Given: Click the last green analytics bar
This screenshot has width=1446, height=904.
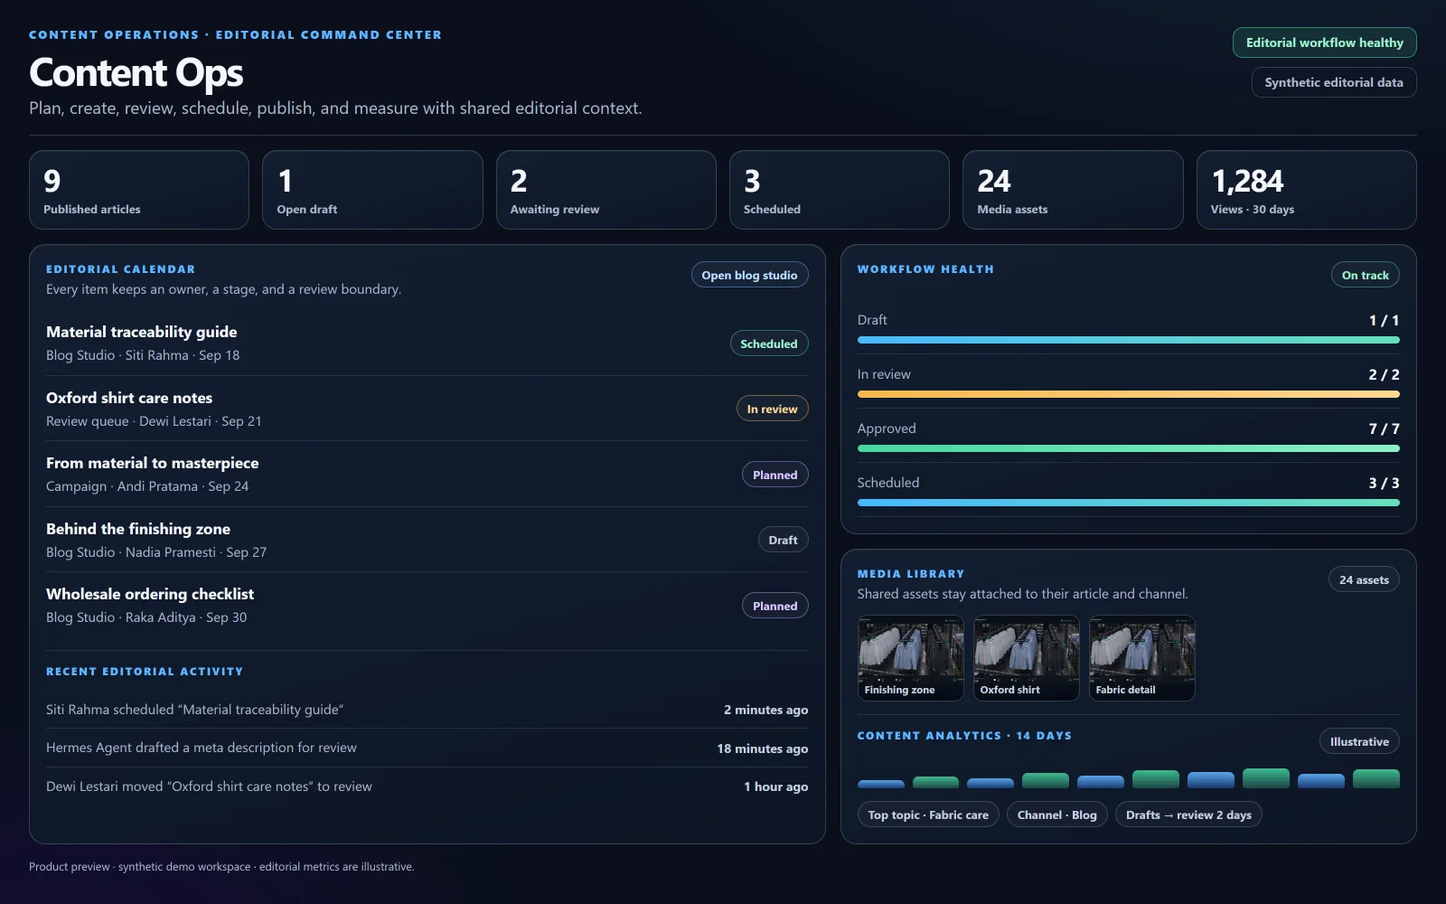Looking at the screenshot, I should [x=1376, y=778].
